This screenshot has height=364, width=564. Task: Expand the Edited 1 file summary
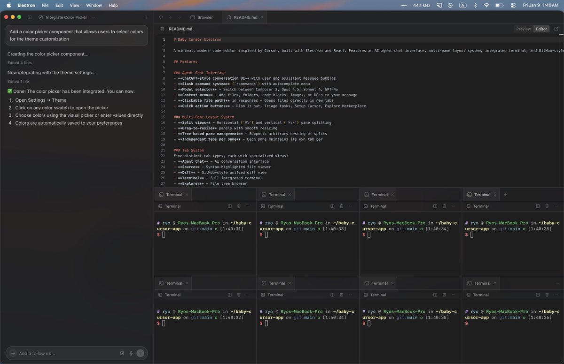point(18,81)
